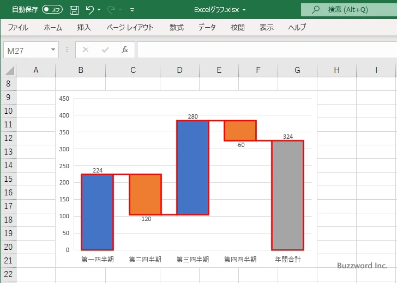This screenshot has height=283, width=397.
Task: Select column A header
Action: click(35, 70)
